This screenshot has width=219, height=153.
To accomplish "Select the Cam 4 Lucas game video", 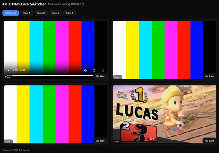I will (165, 114).
